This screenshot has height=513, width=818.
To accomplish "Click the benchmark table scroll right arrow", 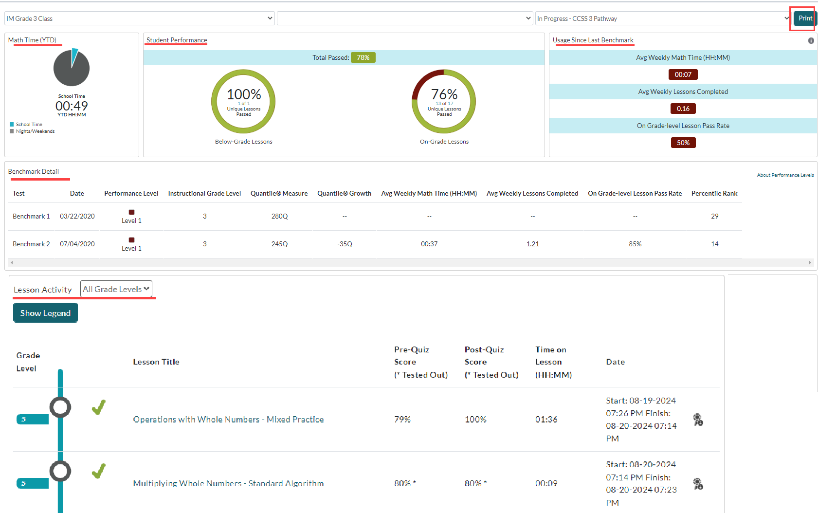I will pos(810,263).
